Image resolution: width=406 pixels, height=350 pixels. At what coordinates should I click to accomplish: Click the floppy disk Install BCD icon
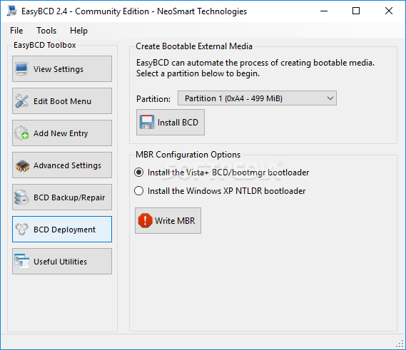pyautogui.click(x=147, y=122)
